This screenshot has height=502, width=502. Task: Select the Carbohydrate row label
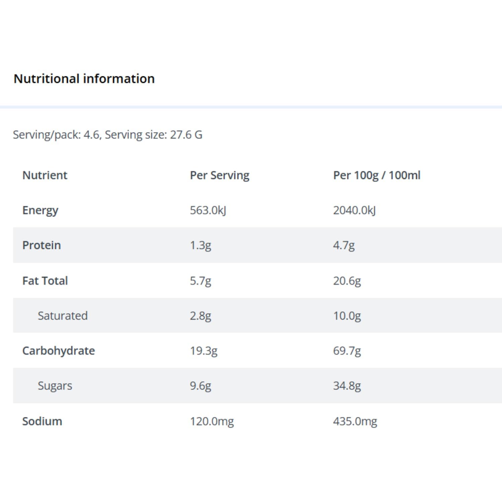59,351
